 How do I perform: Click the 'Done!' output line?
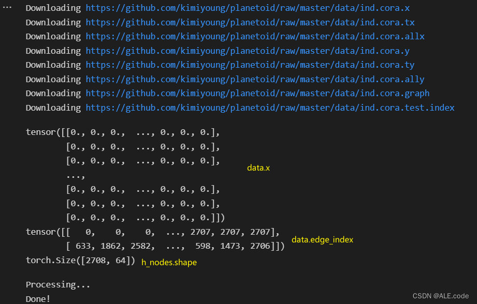(x=38, y=299)
